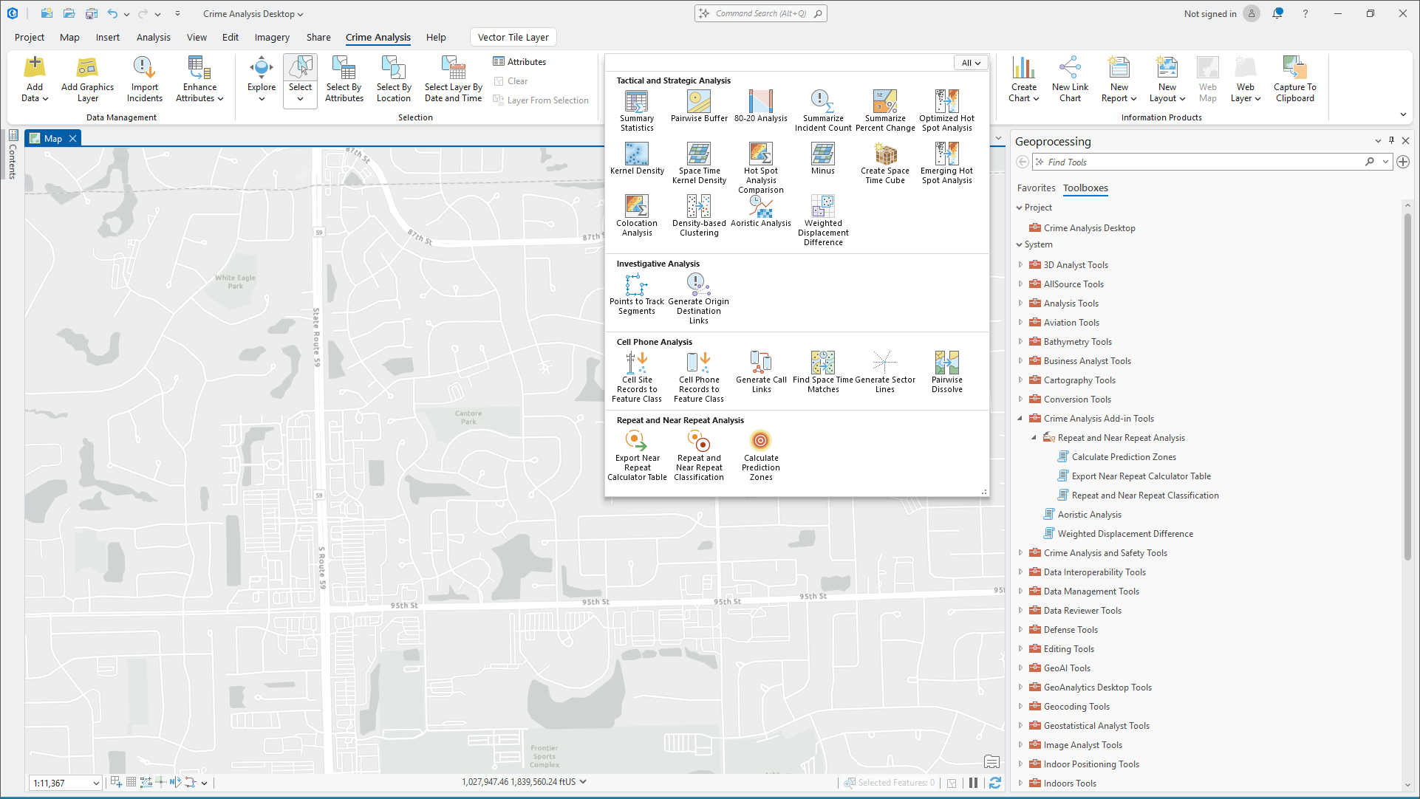
Task: Click the Attributes button
Action: (x=519, y=61)
